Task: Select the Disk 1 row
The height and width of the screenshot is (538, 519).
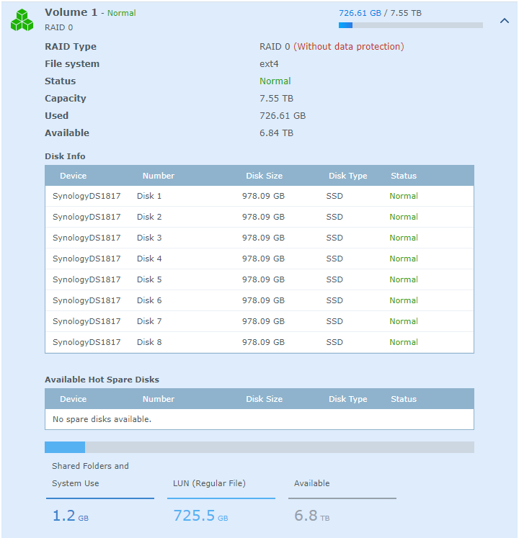Action: (259, 196)
